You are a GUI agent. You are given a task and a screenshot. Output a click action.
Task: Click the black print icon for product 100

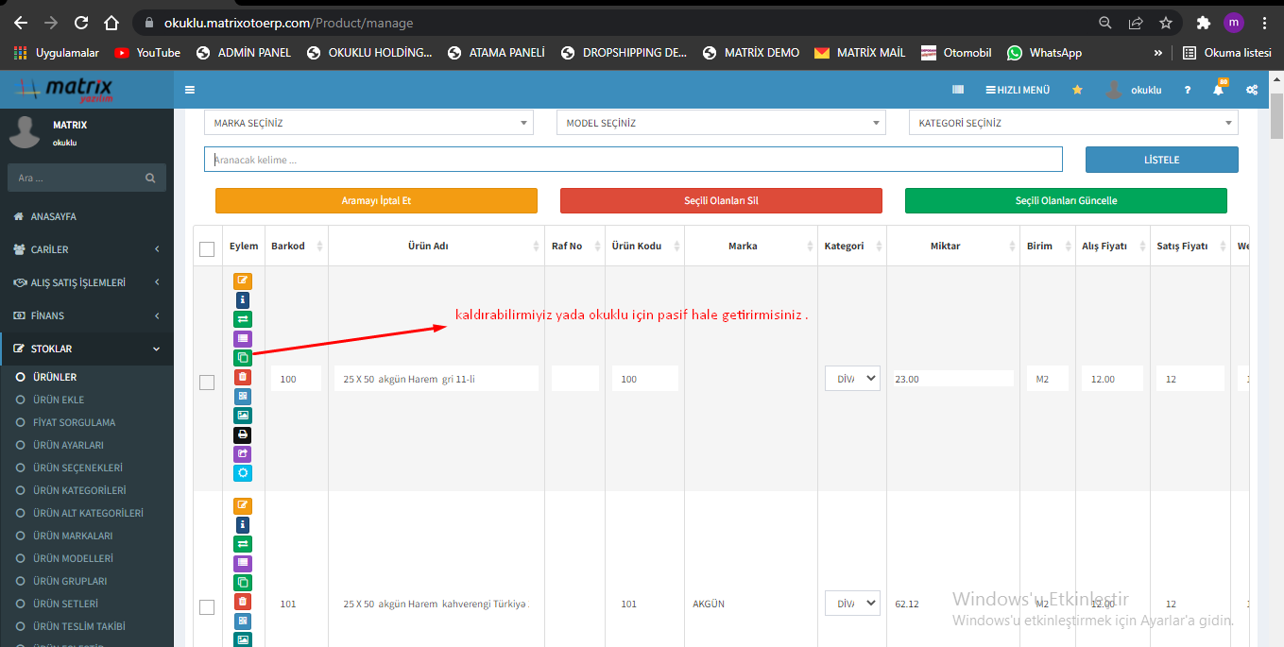(x=243, y=434)
